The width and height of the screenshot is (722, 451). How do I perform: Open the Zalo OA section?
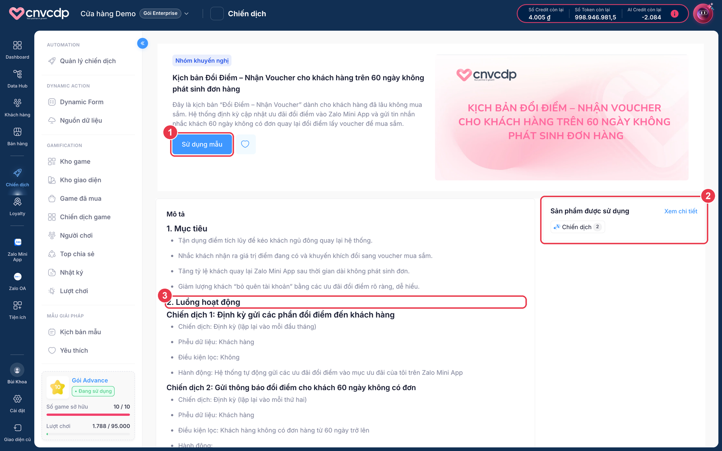click(17, 281)
